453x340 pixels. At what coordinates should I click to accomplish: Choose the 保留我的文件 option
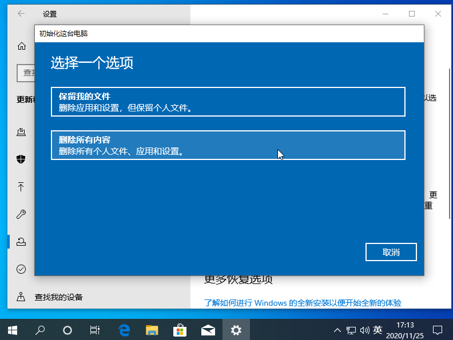(228, 102)
